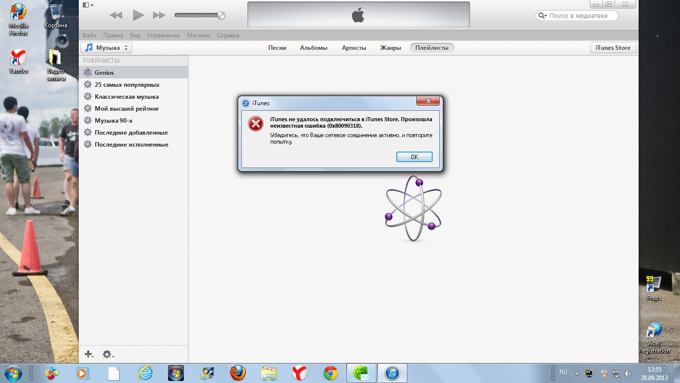
Task: Launch Internet Explorer from the taskbar
Action: pos(145,373)
